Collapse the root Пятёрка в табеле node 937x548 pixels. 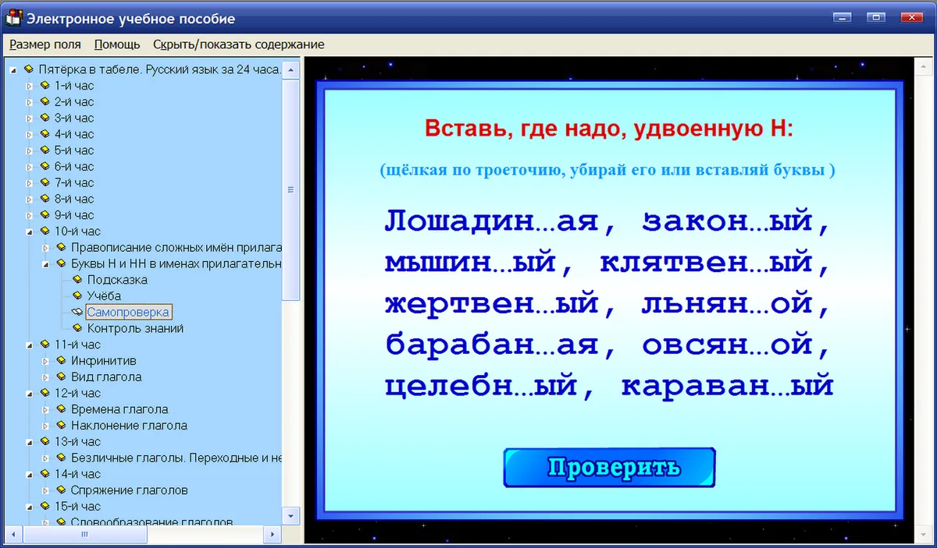[13, 70]
